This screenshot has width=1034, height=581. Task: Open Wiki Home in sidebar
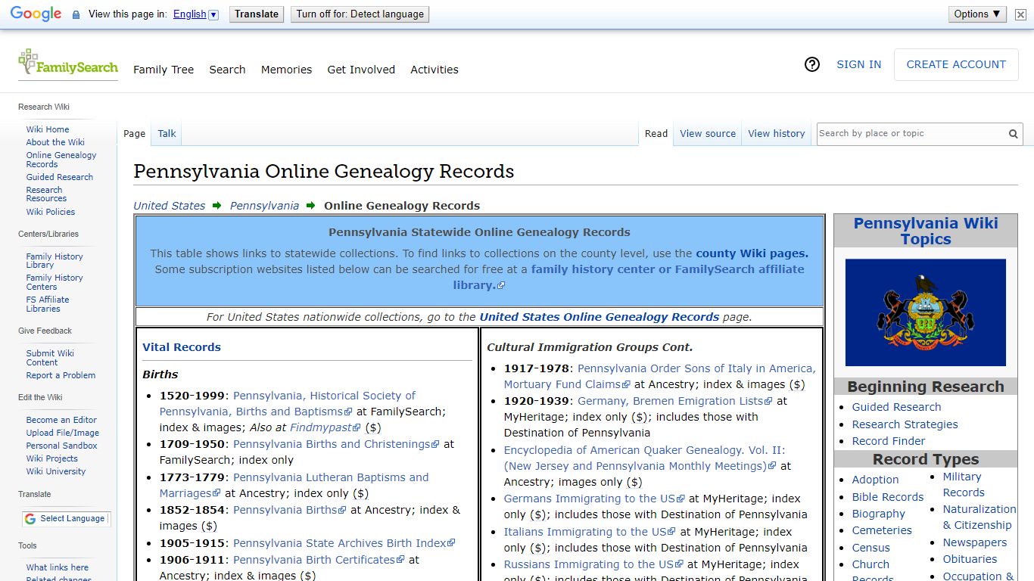pyautogui.click(x=48, y=129)
